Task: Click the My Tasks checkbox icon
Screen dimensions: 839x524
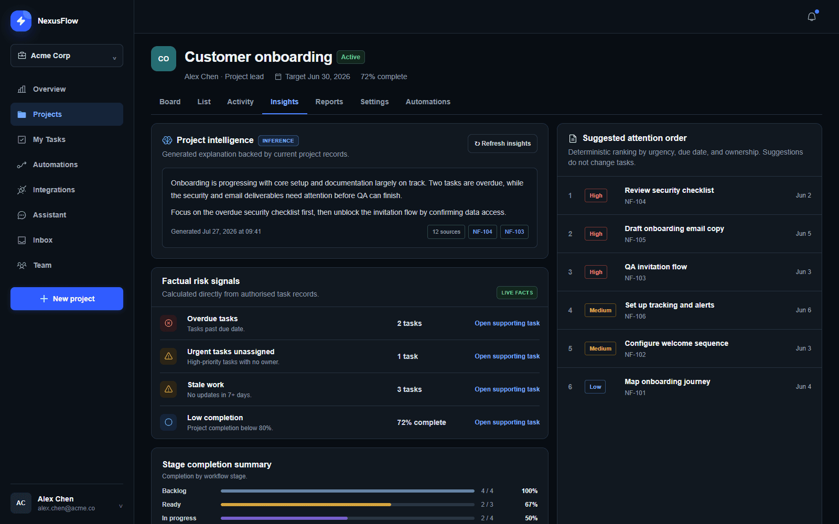Action: 21,139
